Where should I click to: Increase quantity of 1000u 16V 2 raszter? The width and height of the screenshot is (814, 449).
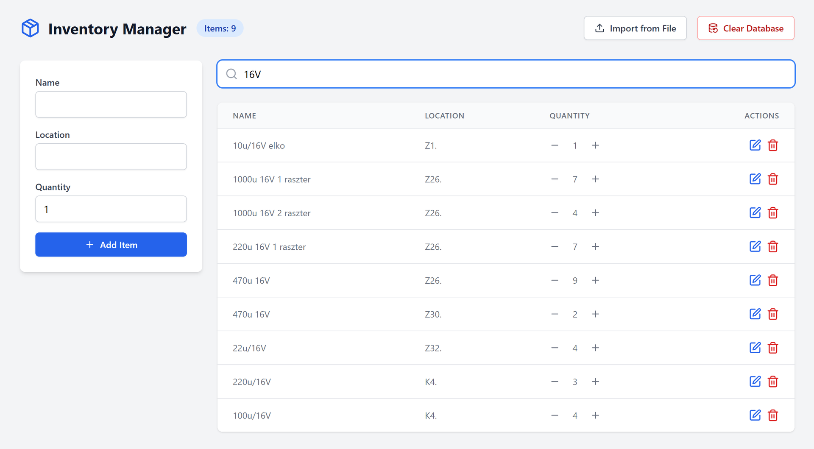[595, 213]
